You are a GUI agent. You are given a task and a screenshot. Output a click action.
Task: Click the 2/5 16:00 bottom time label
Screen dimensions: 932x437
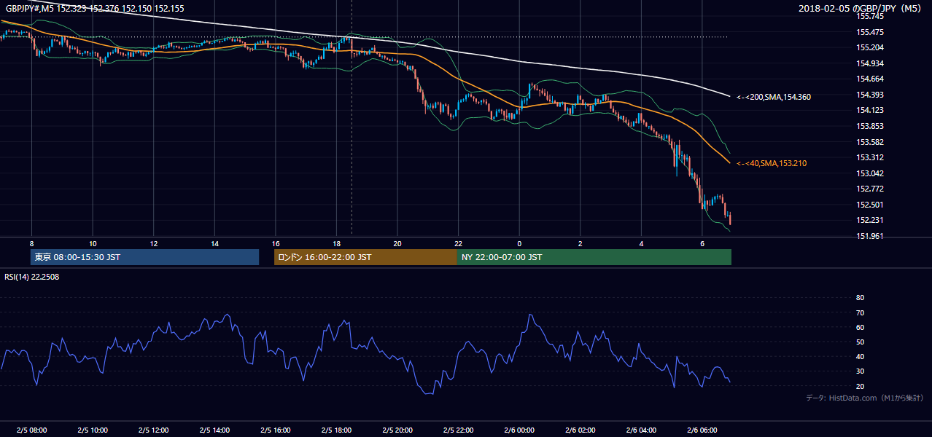pyautogui.click(x=275, y=430)
